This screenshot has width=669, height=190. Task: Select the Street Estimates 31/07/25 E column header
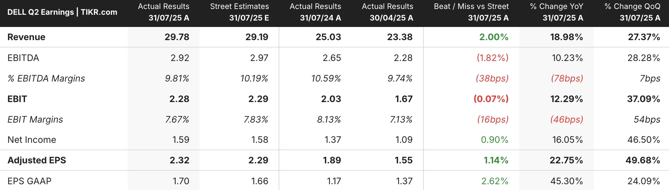(239, 12)
